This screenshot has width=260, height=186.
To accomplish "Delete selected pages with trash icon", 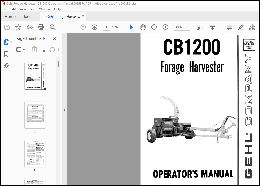I will (x=34, y=49).
